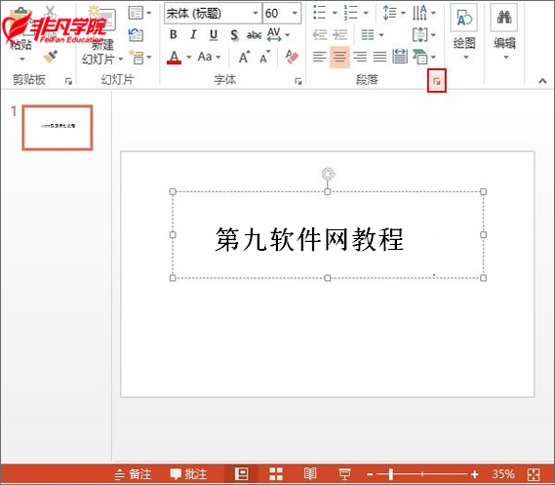
Task: Convert to SmartArt graphic
Action: point(424,57)
